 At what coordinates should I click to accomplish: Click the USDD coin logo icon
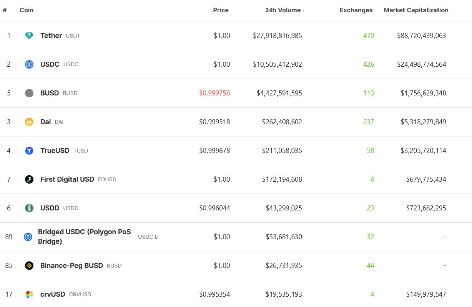pos(29,208)
